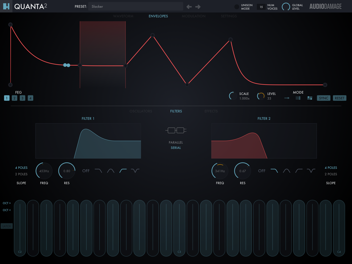
Task: Click the next preset arrow
Action: tap(198, 6)
